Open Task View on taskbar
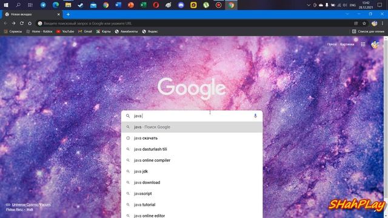 (30, 5)
